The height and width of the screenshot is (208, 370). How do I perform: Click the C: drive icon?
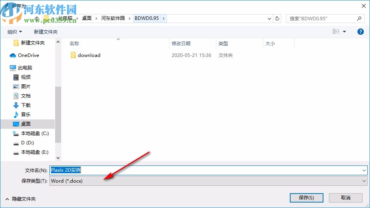click(16, 133)
